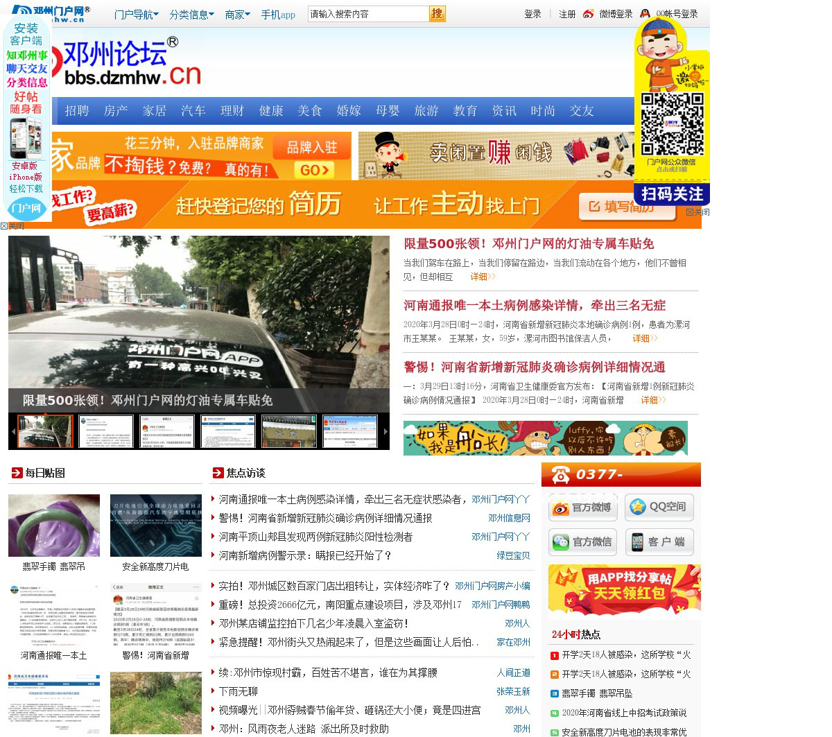
Task: Open headline 警惕！河南省新增新冠肺炎确诊病例
Action: [535, 367]
